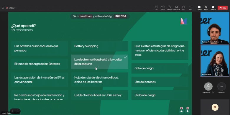
Task: Click the recording indicator icon
Action: point(6,8)
